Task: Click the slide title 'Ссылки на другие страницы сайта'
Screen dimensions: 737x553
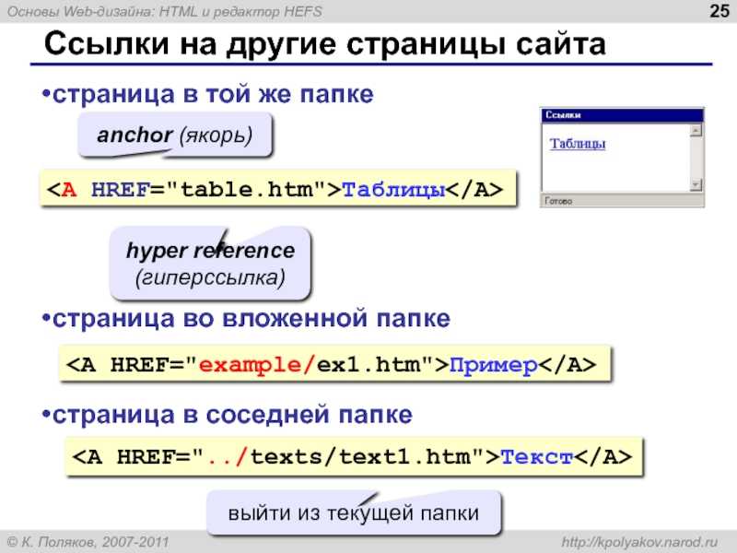Action: (325, 44)
